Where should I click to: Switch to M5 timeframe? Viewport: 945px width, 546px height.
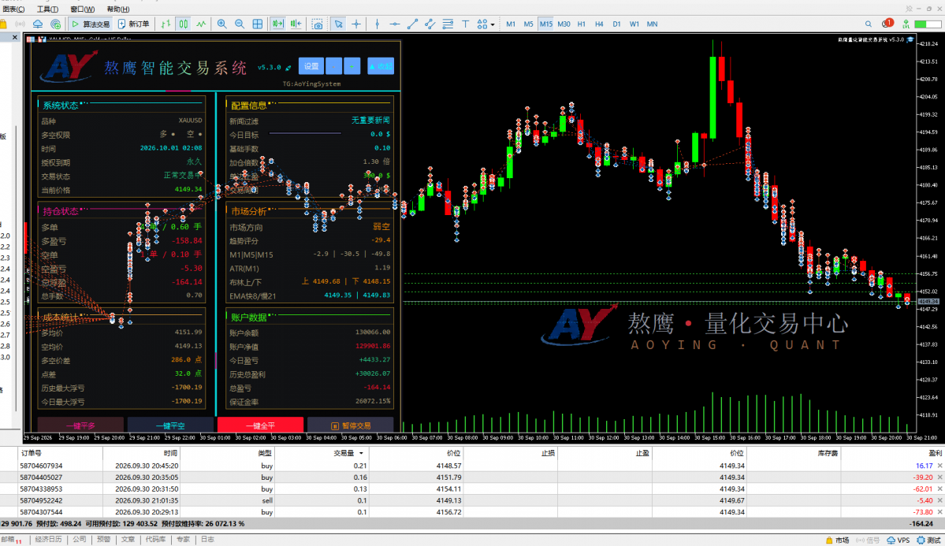pos(529,24)
